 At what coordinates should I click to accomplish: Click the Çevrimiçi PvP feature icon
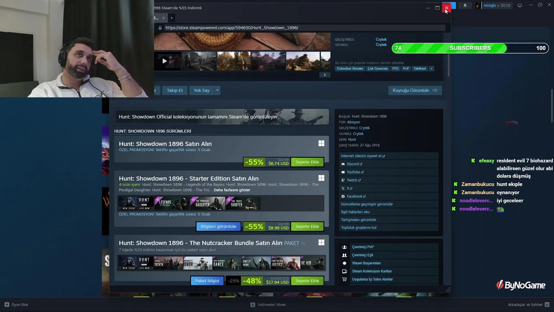point(345,247)
